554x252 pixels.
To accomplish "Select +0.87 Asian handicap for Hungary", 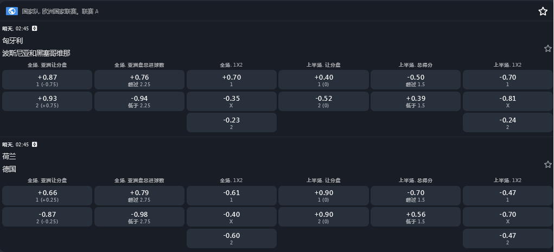I will (47, 80).
